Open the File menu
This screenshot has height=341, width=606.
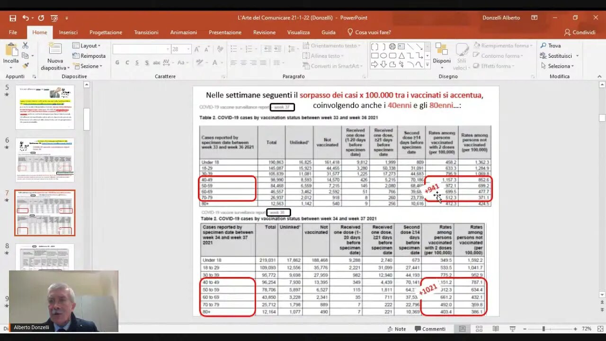13,32
